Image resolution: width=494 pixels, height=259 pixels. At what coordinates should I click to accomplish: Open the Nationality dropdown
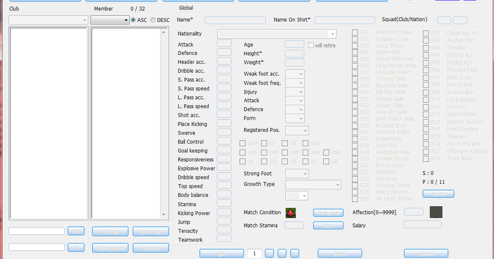point(333,34)
